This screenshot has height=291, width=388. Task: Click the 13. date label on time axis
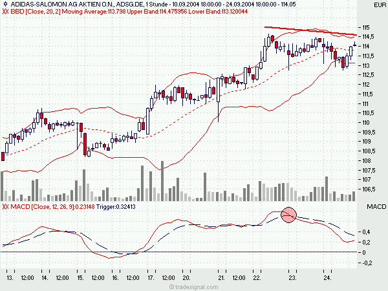(10, 278)
